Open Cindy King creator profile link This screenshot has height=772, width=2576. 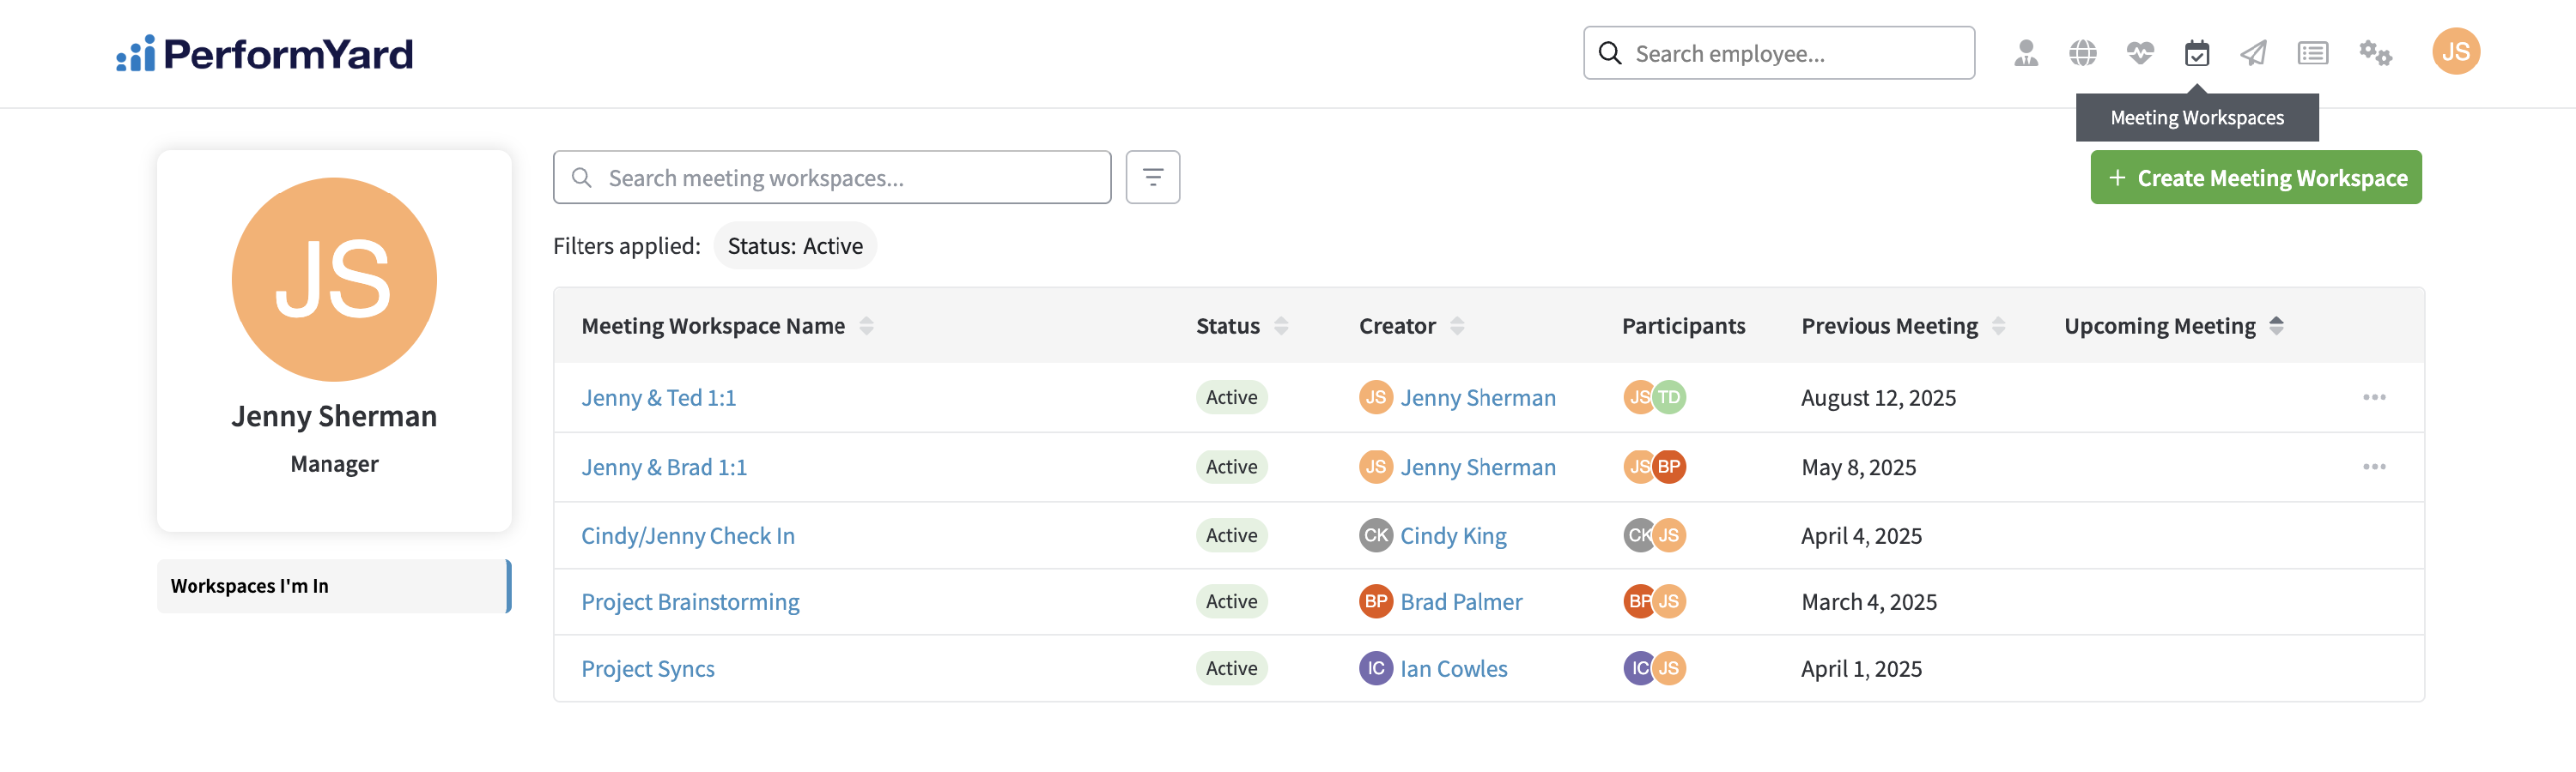[x=1453, y=536]
